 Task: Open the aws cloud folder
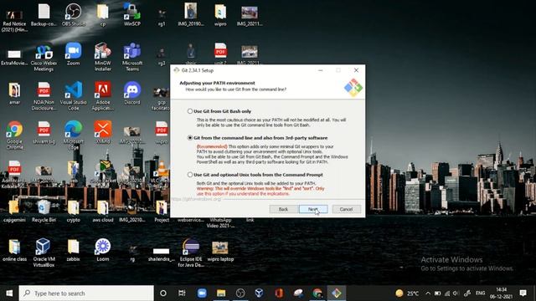(102, 212)
